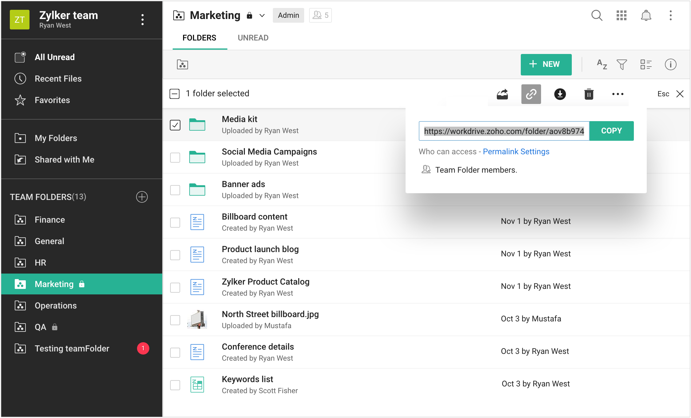Click the Favorites star icon
The width and height of the screenshot is (691, 418).
pos(20,100)
